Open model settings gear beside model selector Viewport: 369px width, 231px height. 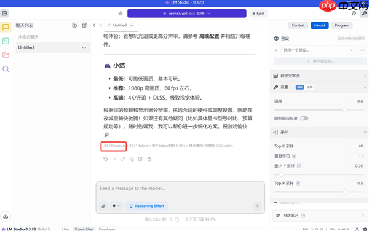click(x=121, y=14)
